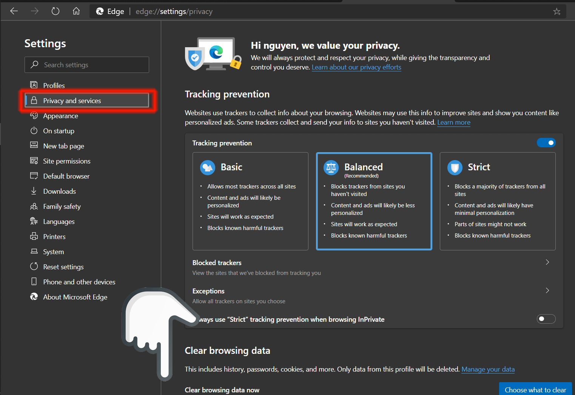Select the Strict tracking prevention card

click(x=498, y=201)
